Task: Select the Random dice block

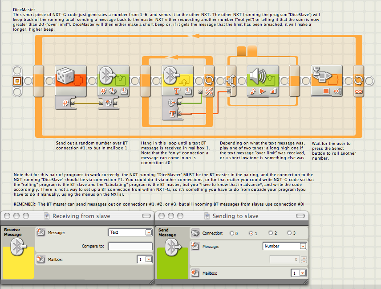Action: pyautogui.click(x=71, y=81)
